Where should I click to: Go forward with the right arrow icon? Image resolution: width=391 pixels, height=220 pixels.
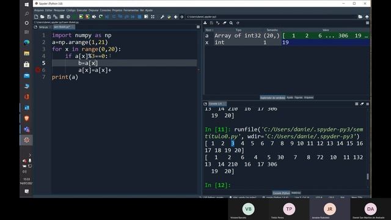point(182,16)
